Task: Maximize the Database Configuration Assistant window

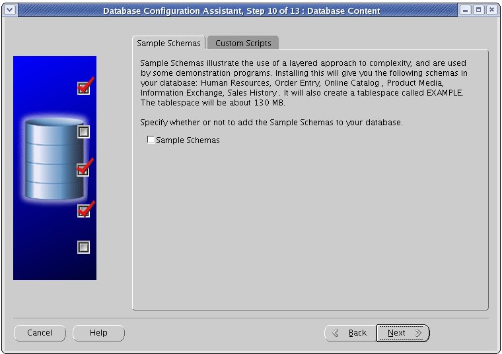Action: point(478,11)
